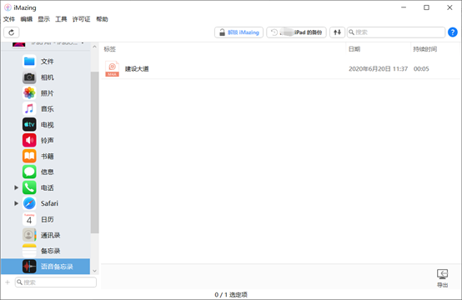Open the 许可证 License menu
The height and width of the screenshot is (300, 462).
tap(82, 19)
